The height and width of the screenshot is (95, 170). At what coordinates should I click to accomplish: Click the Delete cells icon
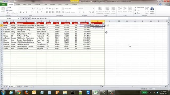click(125, 9)
